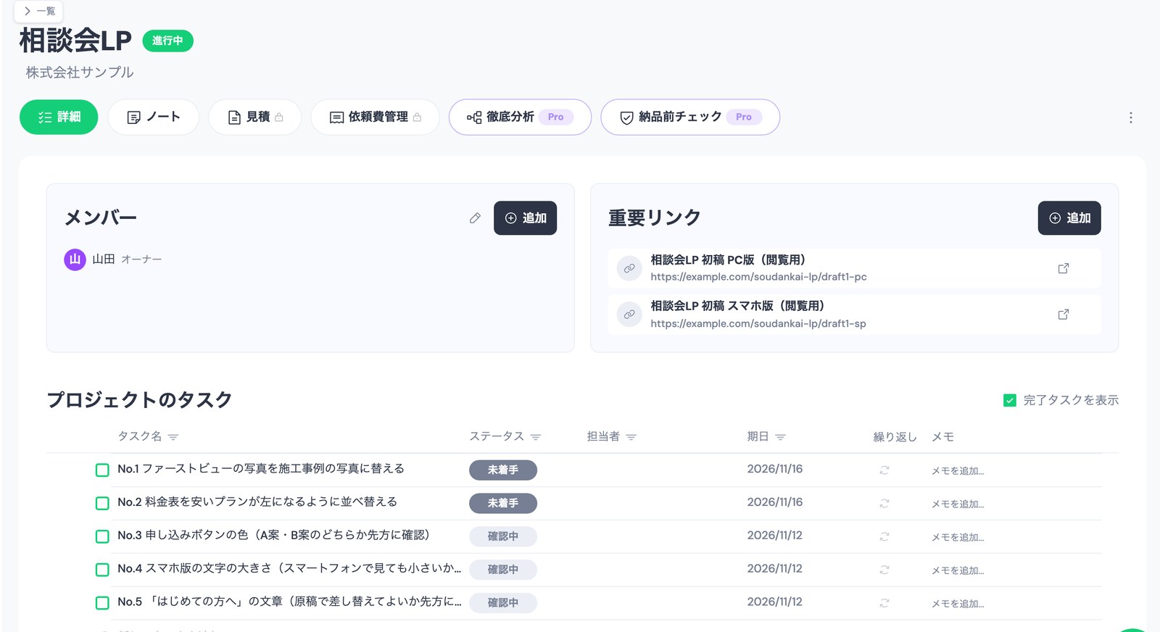Change 未着手 status of No.1 task
1160x632 pixels.
(503, 470)
